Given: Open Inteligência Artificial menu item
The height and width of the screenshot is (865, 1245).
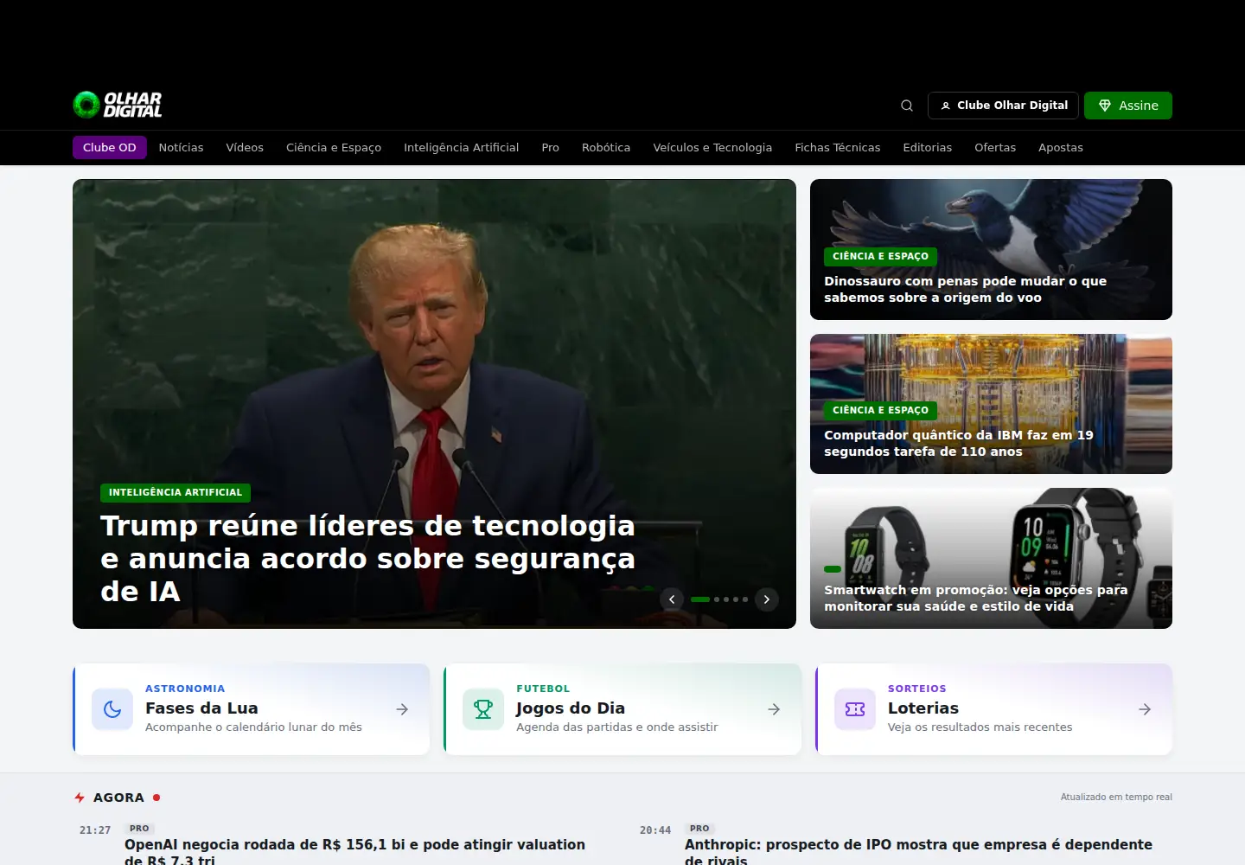Looking at the screenshot, I should click(462, 148).
